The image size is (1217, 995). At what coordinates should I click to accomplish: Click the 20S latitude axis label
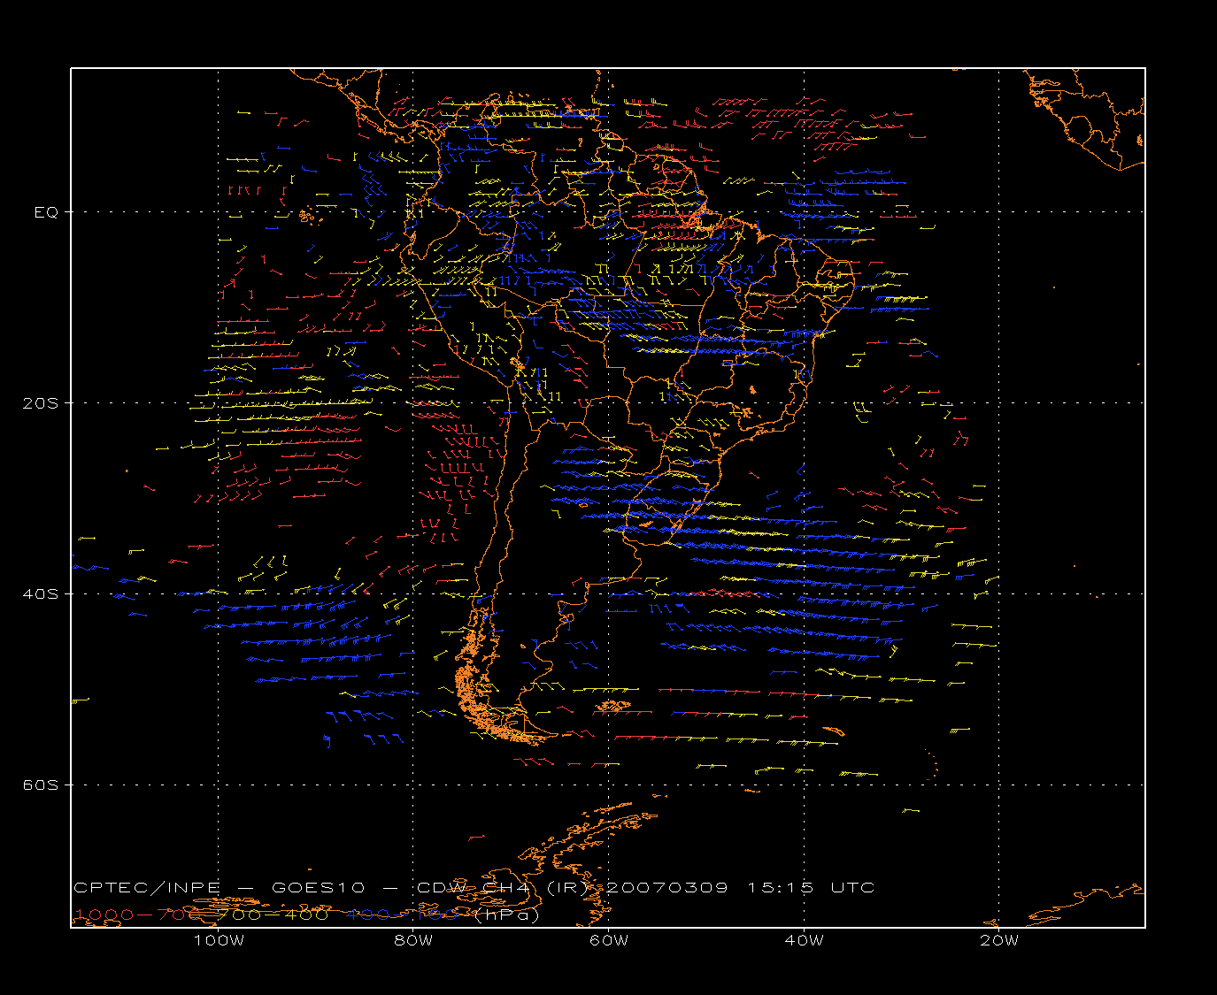40,403
